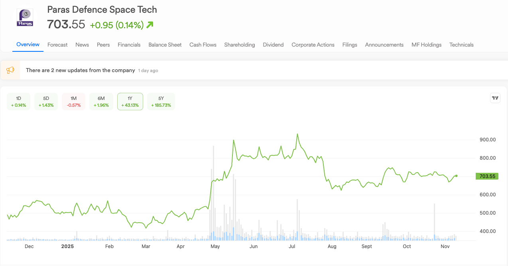Click the Paras company logo
Image resolution: width=508 pixels, height=266 pixels.
coord(25,18)
